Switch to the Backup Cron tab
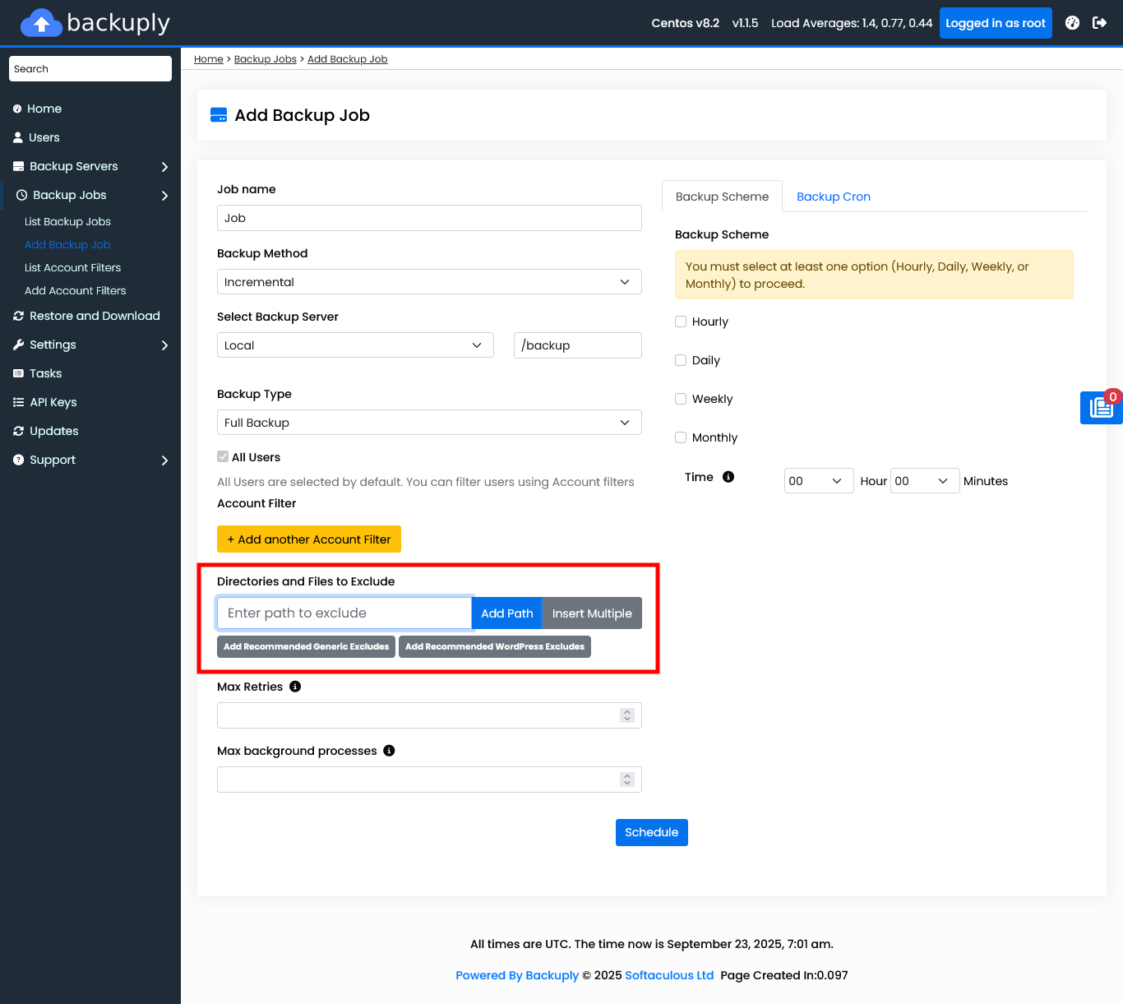The width and height of the screenshot is (1123, 1004). click(833, 197)
